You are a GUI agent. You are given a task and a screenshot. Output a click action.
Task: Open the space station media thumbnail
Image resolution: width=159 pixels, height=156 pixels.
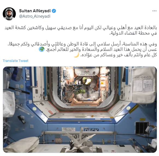point(80,110)
